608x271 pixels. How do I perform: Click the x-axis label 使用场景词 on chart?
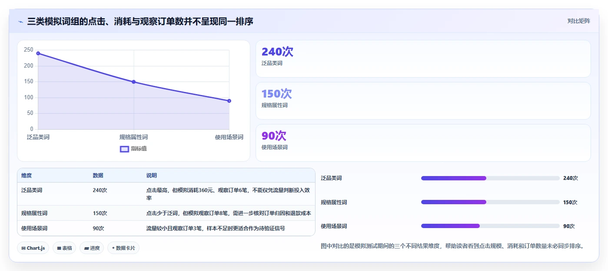(229, 137)
